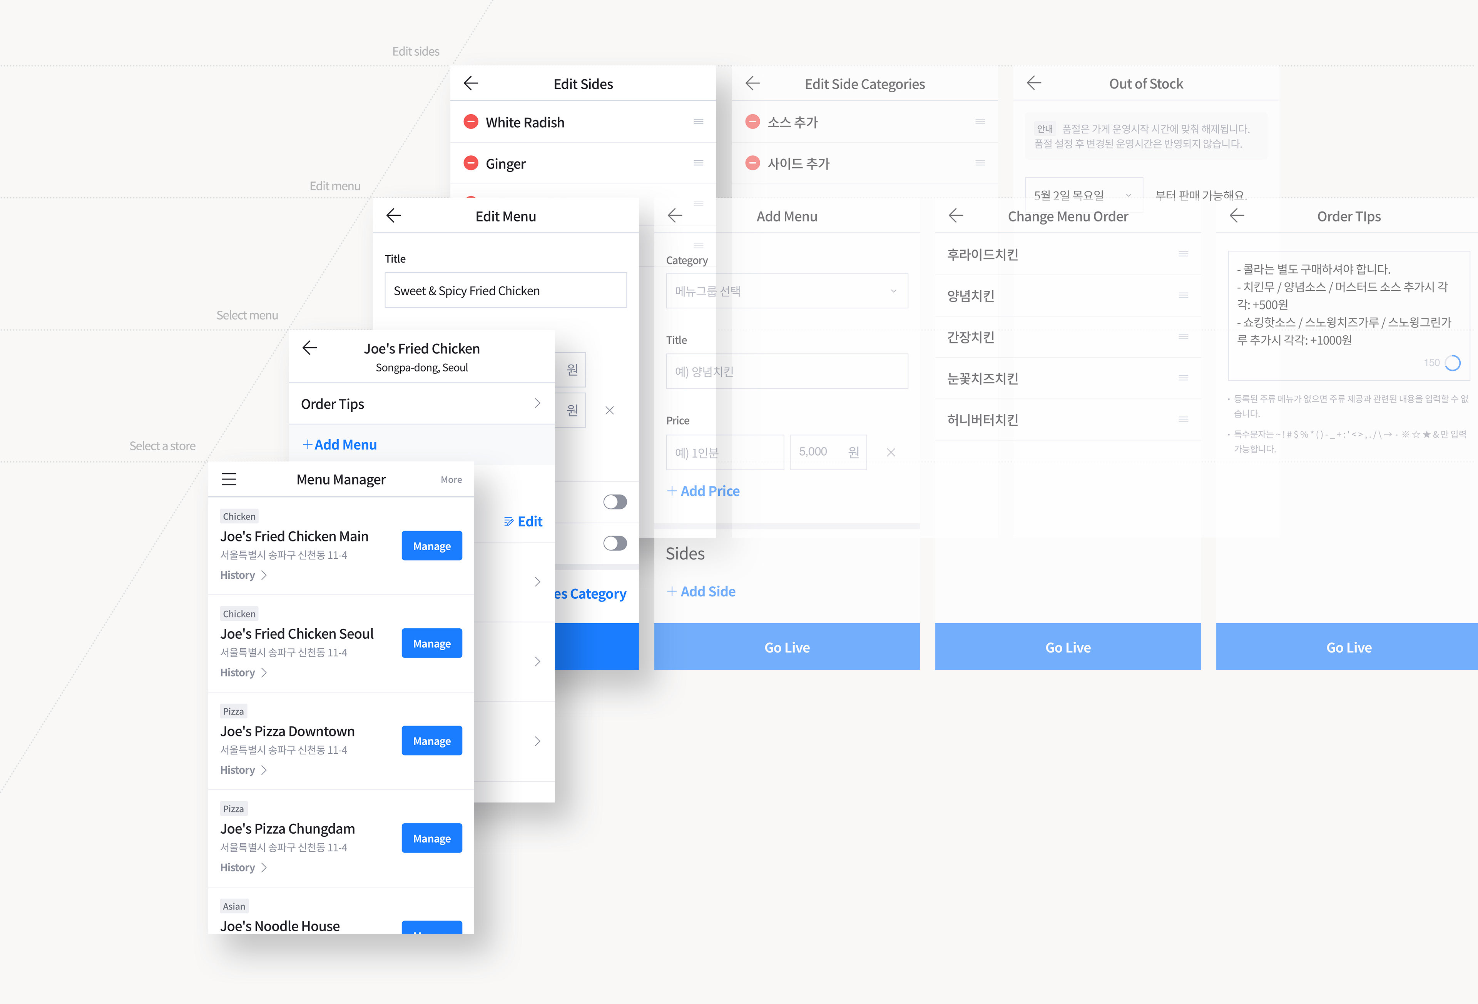Go back from Change Menu Order screen

click(956, 215)
